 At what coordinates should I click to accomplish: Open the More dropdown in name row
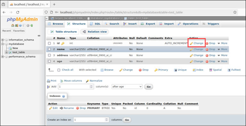click(x=223, y=49)
